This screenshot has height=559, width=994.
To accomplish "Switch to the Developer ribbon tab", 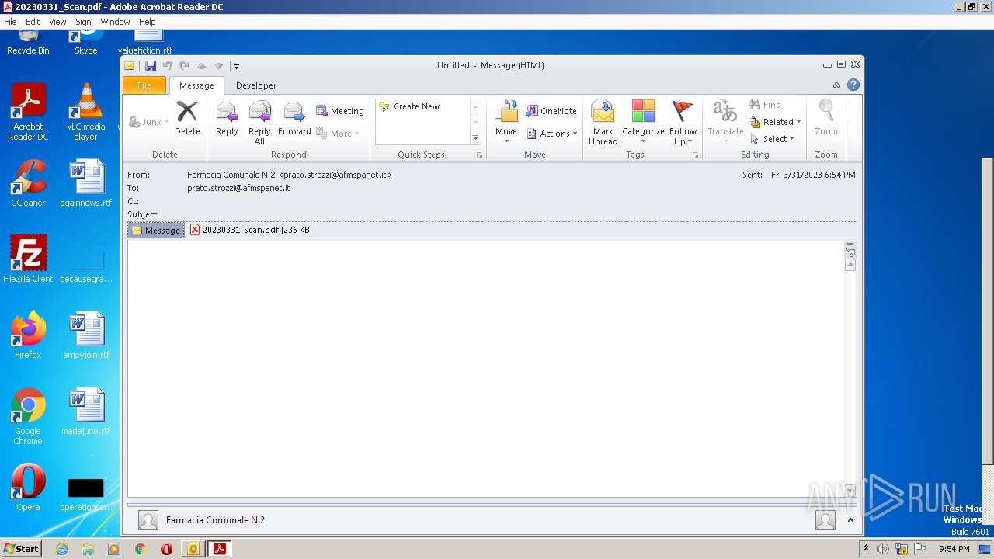I will point(256,85).
